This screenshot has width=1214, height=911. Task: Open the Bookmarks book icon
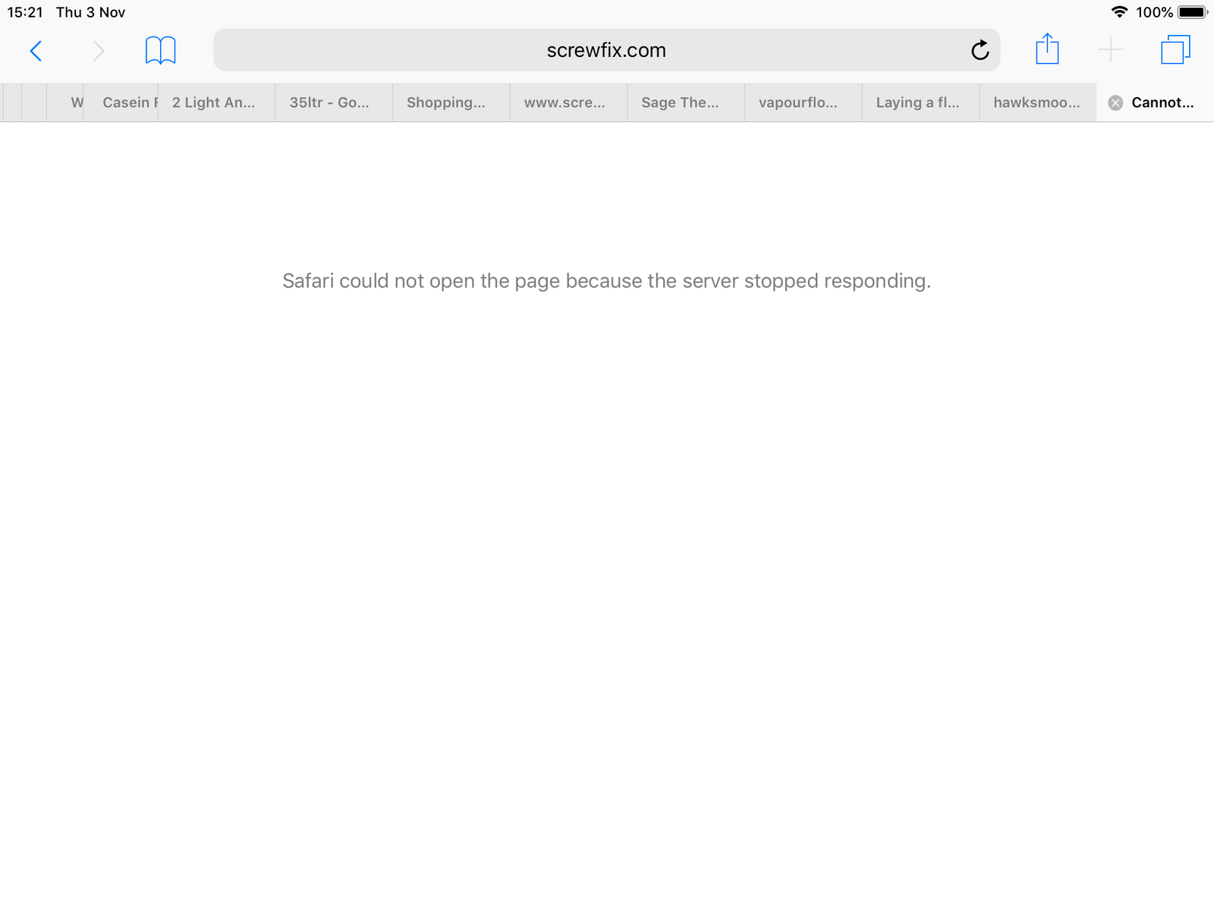pos(160,51)
